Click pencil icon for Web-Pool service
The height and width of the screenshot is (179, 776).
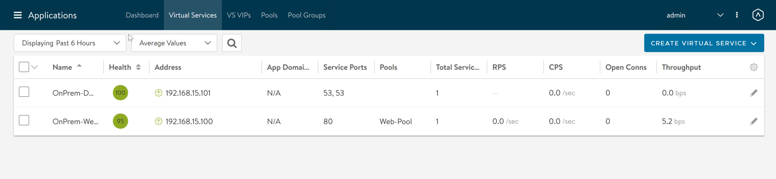[x=754, y=121]
